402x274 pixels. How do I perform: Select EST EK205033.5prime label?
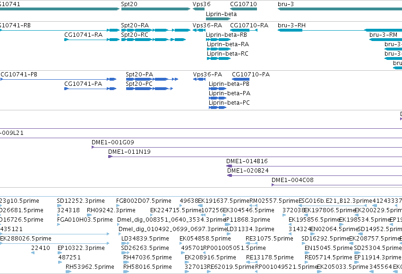[342, 267]
